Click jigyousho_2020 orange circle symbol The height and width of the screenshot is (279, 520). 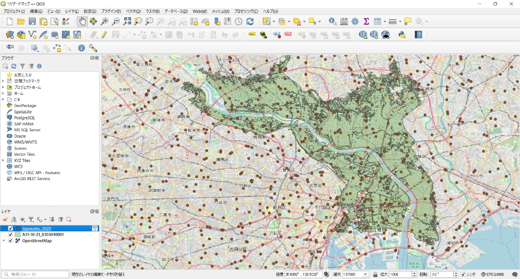point(18,229)
